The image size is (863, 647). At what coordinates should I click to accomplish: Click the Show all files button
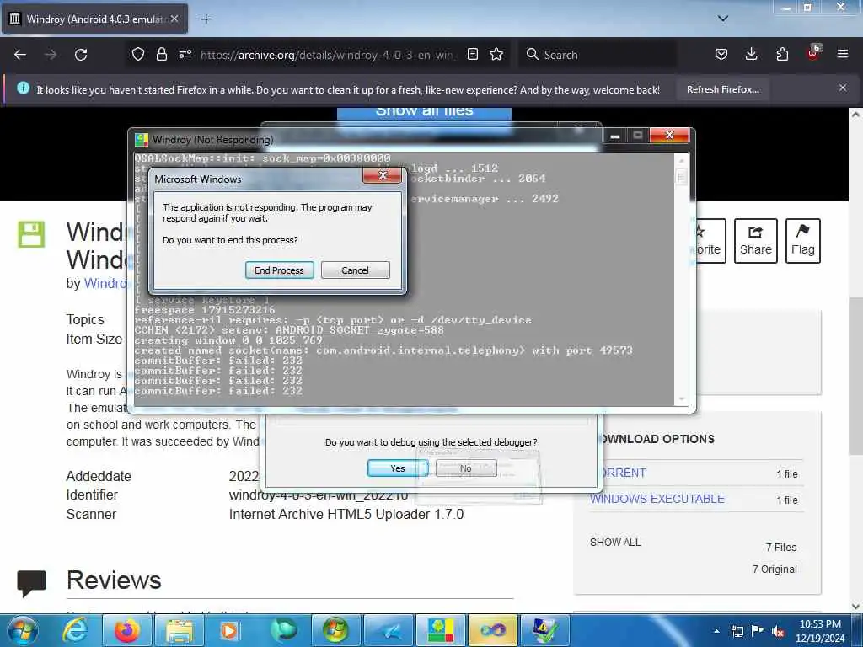coord(425,112)
